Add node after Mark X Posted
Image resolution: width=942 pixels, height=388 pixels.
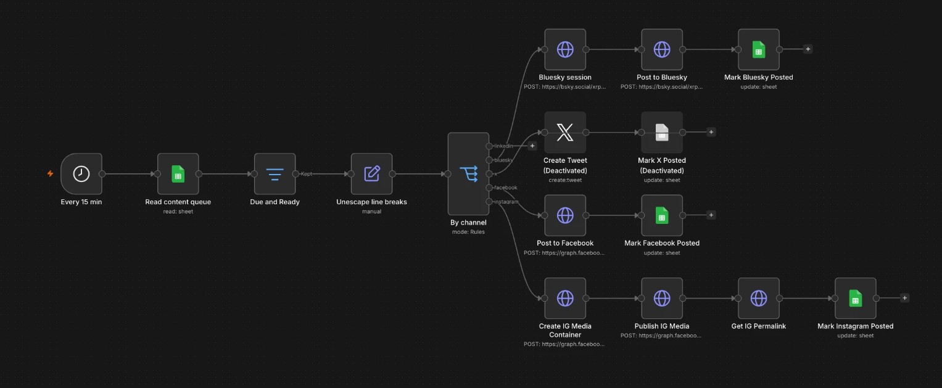pyautogui.click(x=711, y=132)
